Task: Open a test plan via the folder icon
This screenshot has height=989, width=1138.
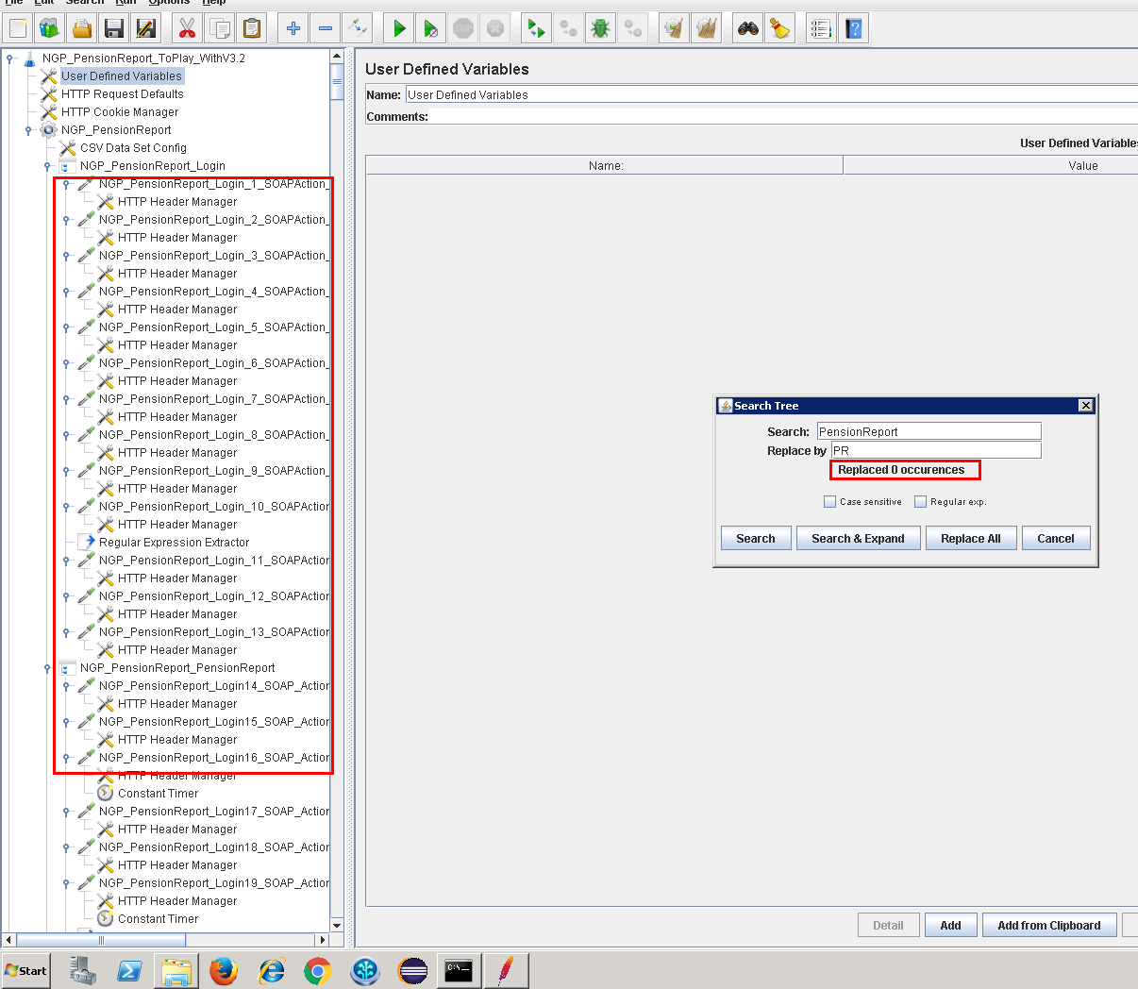Action: 81,27
